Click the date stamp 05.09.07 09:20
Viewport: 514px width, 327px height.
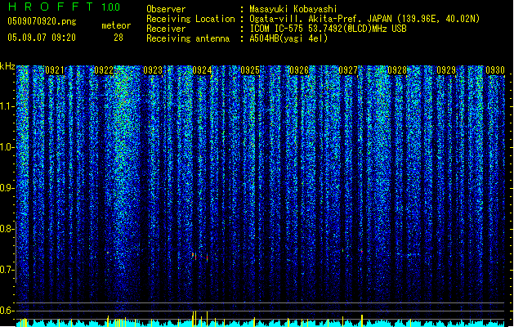click(x=42, y=38)
